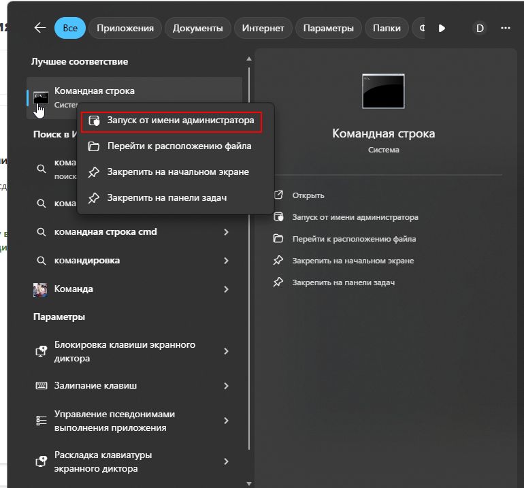Open the Залипание клавиш setting
Screen dimensions: 524x488
[133, 386]
